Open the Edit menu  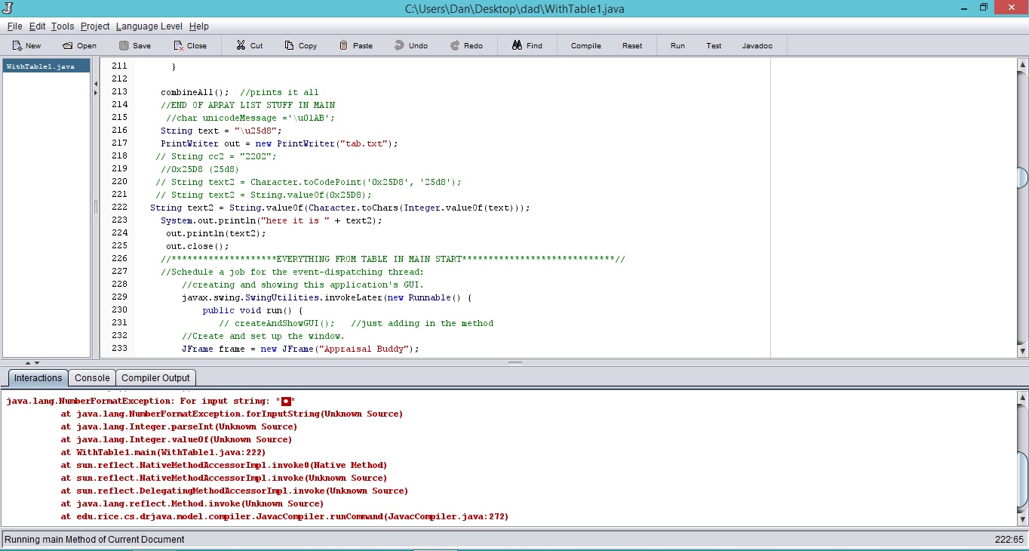[x=37, y=26]
